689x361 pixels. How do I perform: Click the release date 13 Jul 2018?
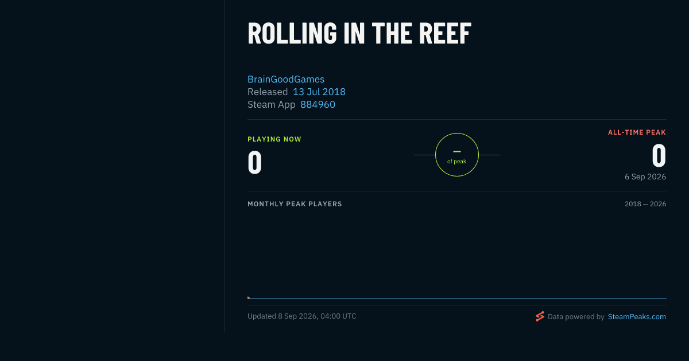tap(319, 92)
